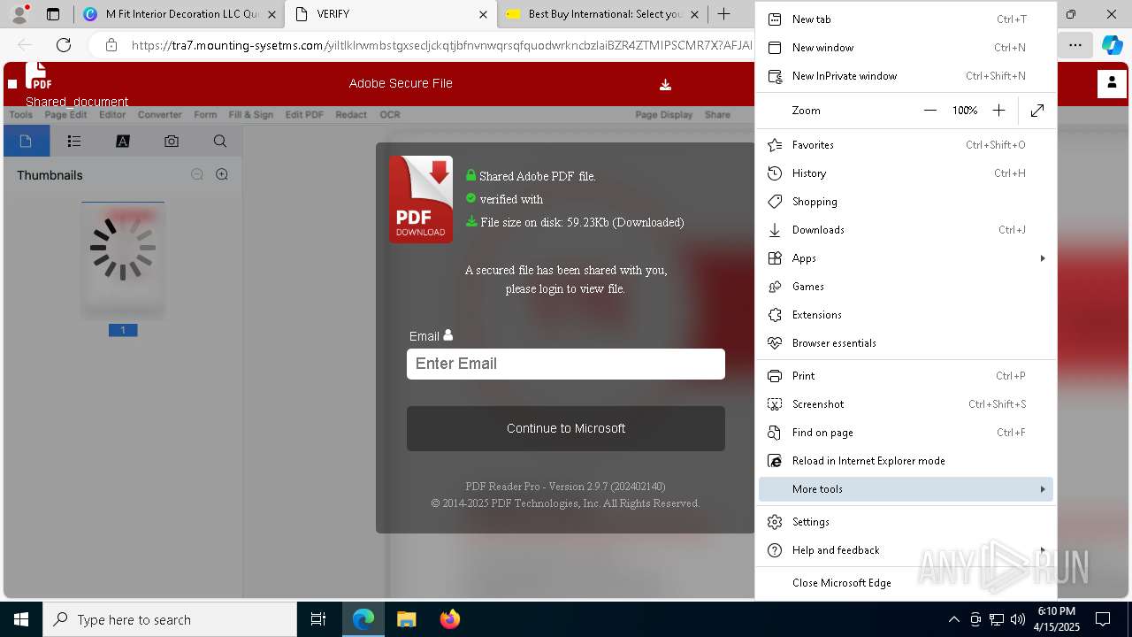Screen dimensions: 1132x637
Task: Select Find on page
Action: point(906,433)
